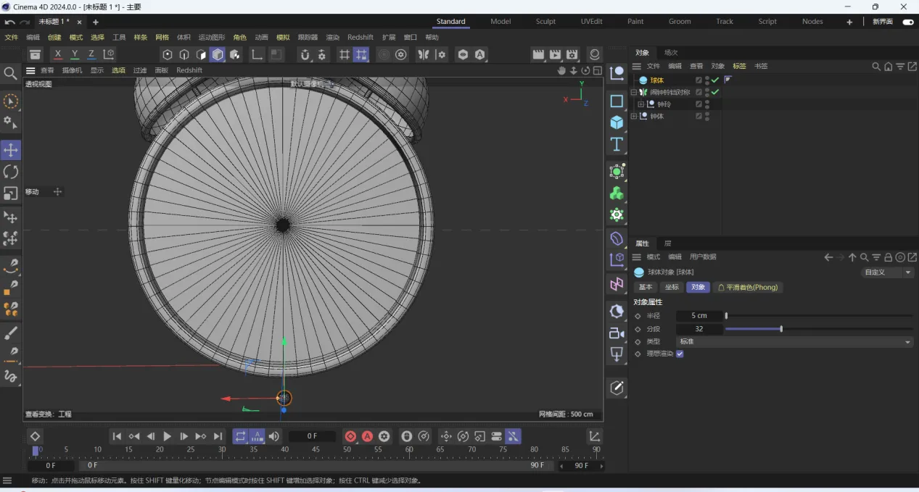Click the 坐标 attribute tab button
This screenshot has width=919, height=492.
pos(672,287)
